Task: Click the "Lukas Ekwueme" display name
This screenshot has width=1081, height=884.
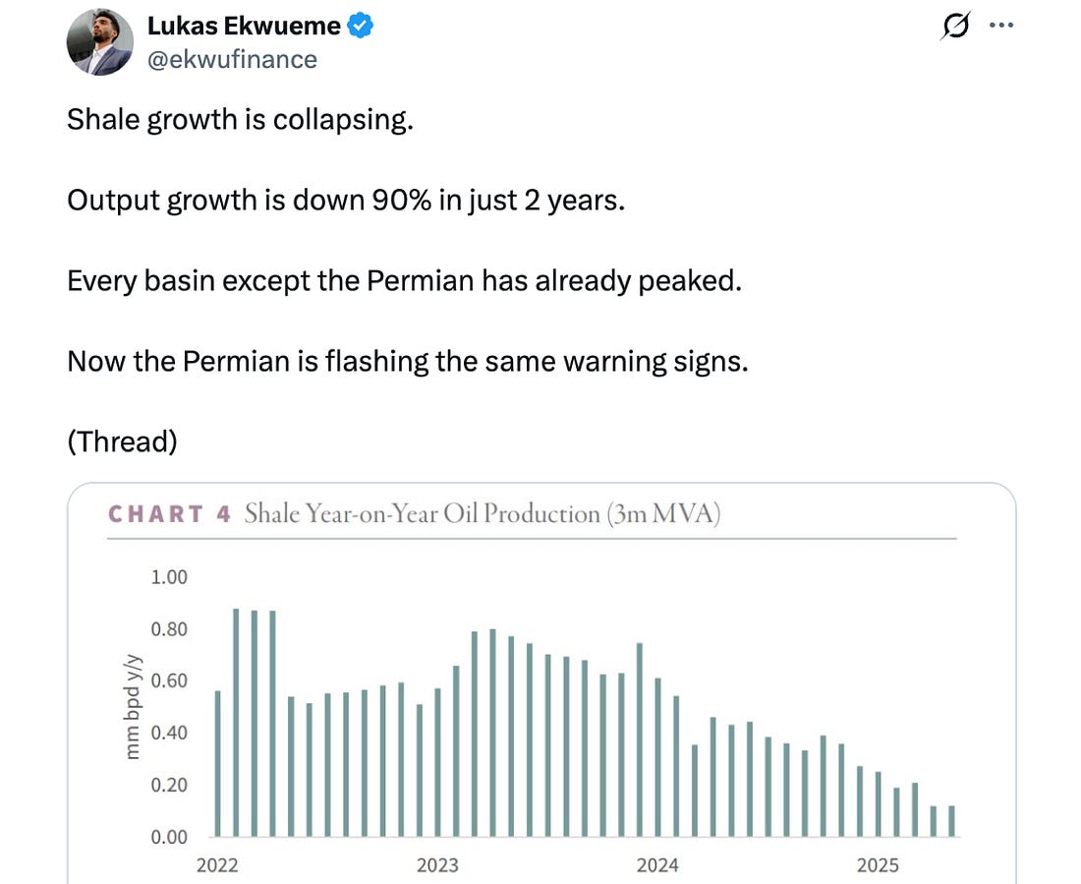Action: pos(244,28)
